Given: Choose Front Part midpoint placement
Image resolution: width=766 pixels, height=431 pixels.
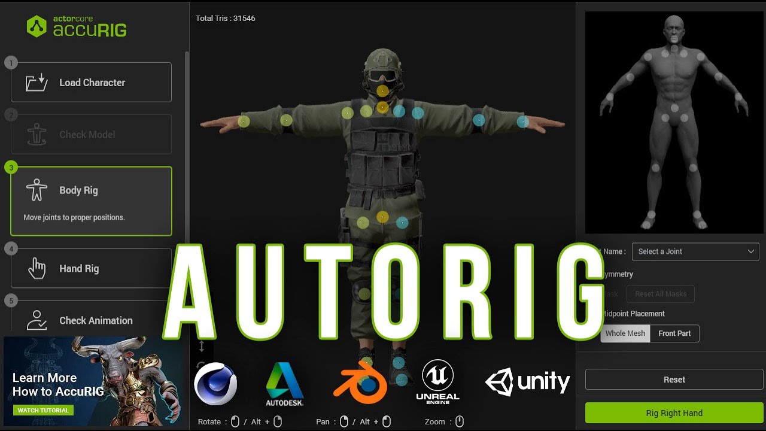Looking at the screenshot, I should [x=674, y=333].
